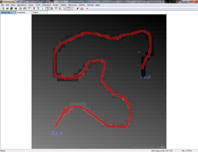Select the Design map tab
The image size is (198, 152).
point(6,12)
